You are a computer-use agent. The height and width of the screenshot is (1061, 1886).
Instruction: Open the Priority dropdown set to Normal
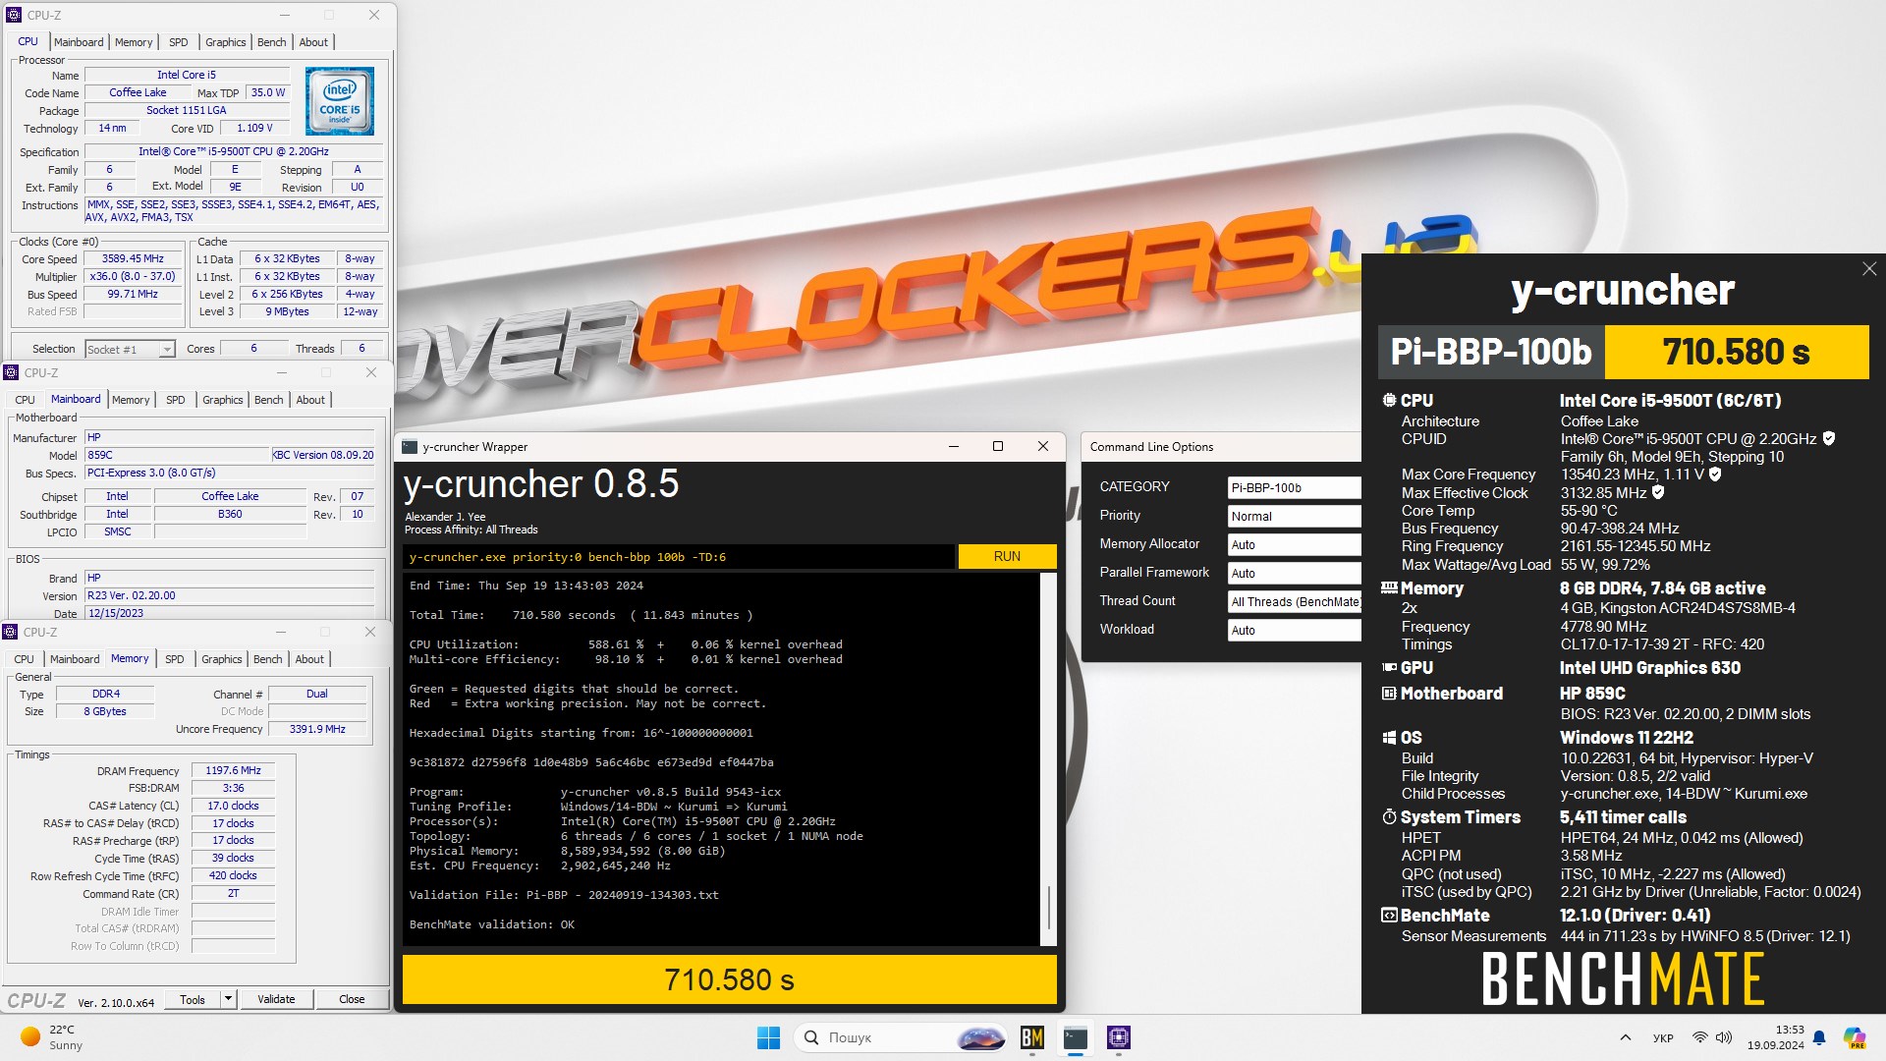(1294, 516)
